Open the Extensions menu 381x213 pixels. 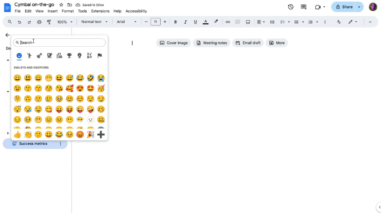click(x=100, y=11)
